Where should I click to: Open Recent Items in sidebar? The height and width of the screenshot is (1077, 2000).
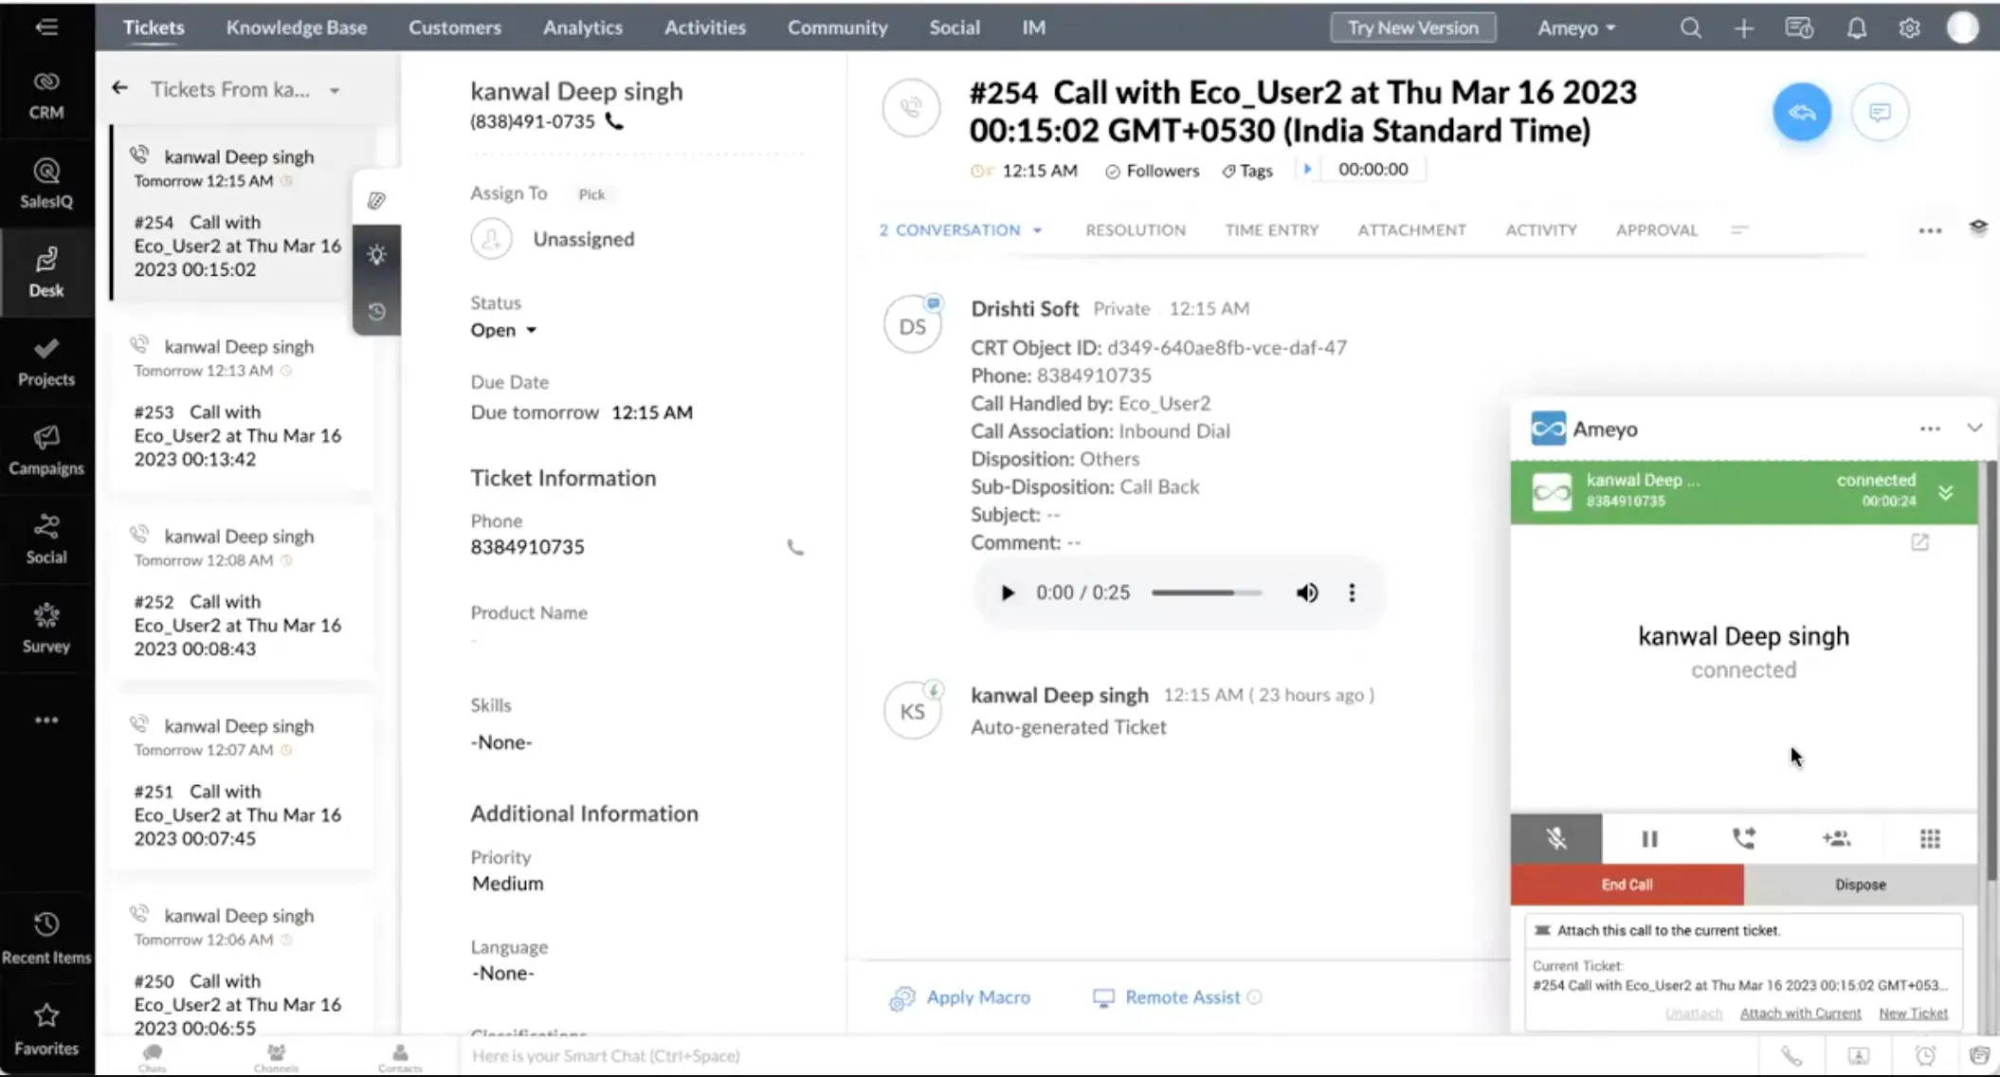(x=45, y=939)
